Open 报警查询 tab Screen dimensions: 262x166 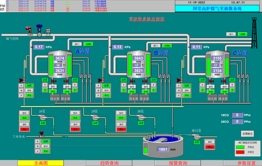(178, 163)
